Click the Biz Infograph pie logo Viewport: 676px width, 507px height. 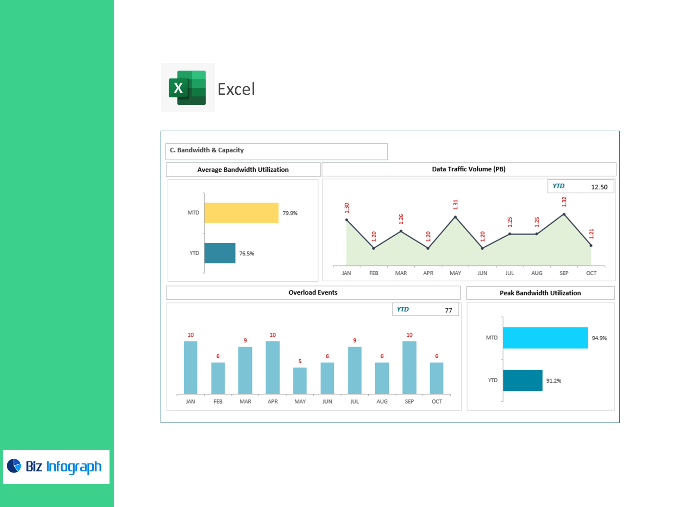point(14,466)
